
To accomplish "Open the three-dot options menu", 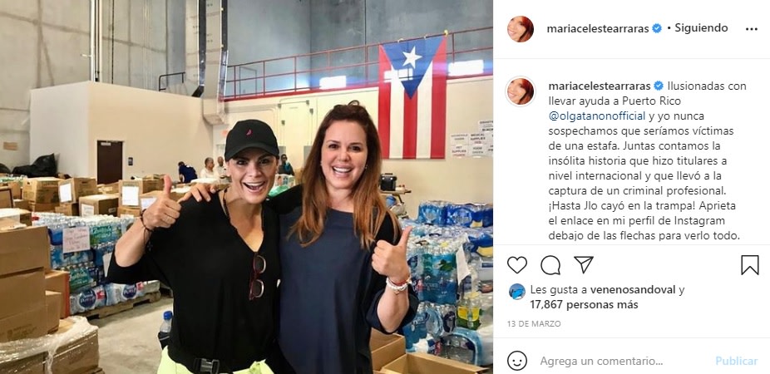I will [752, 29].
